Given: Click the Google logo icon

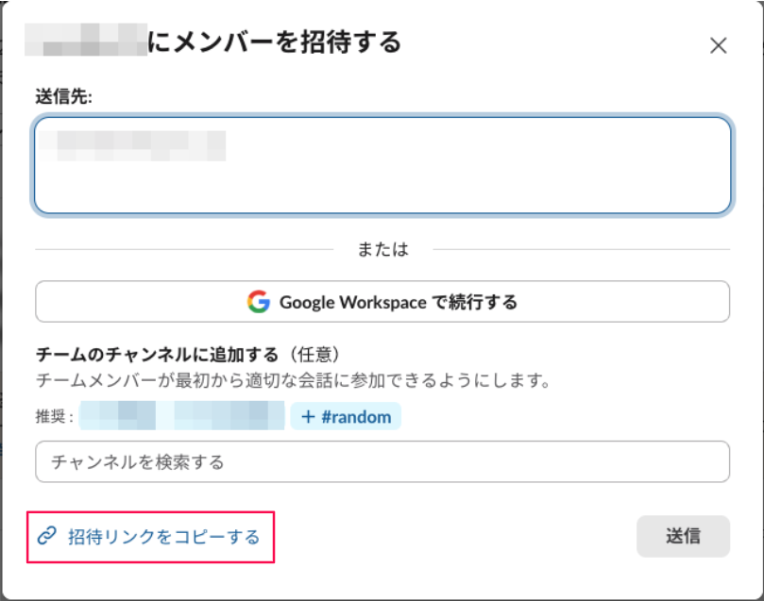Looking at the screenshot, I should click(x=259, y=302).
